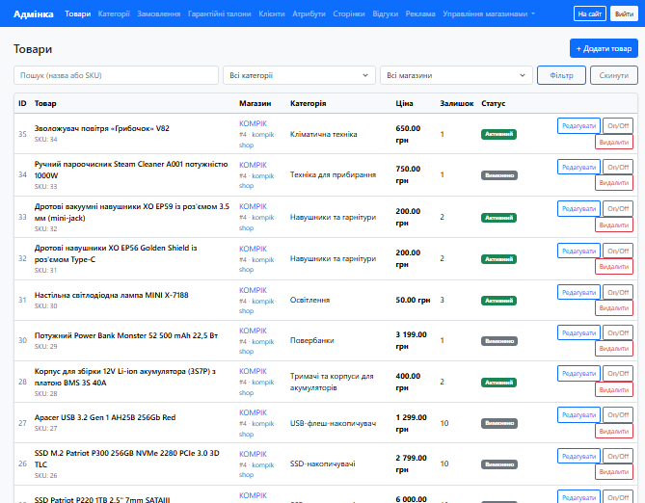Click the Залишок column header
Viewport: 645px width, 503px height.
457,103
